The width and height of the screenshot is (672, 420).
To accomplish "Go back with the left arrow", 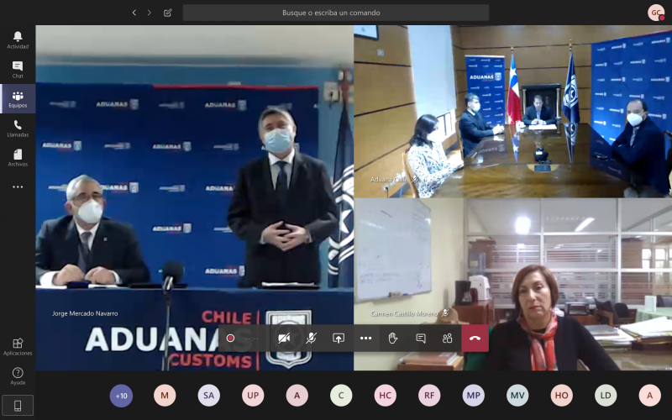I will (x=134, y=13).
